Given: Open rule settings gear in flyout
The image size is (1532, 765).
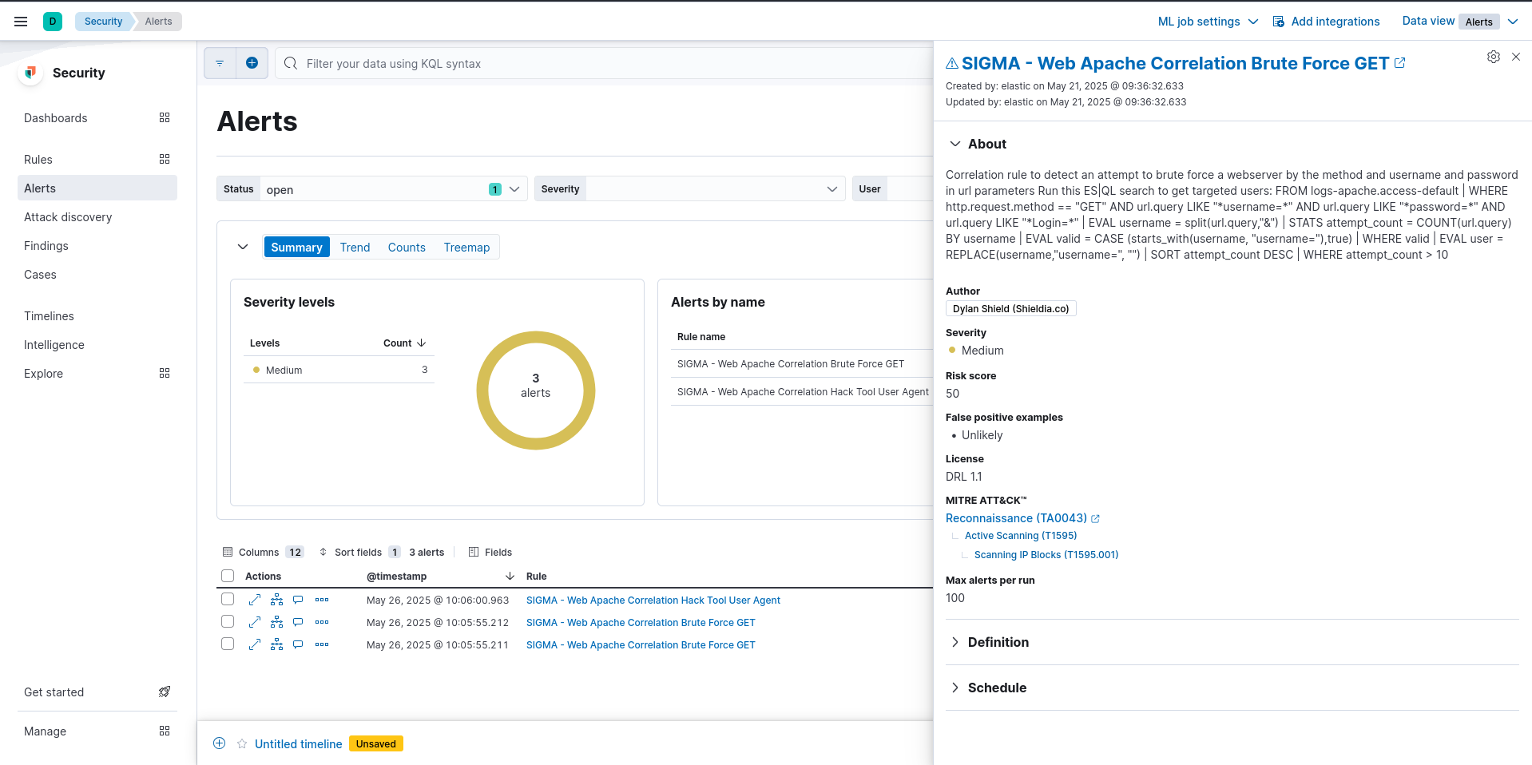Looking at the screenshot, I should coord(1493,57).
